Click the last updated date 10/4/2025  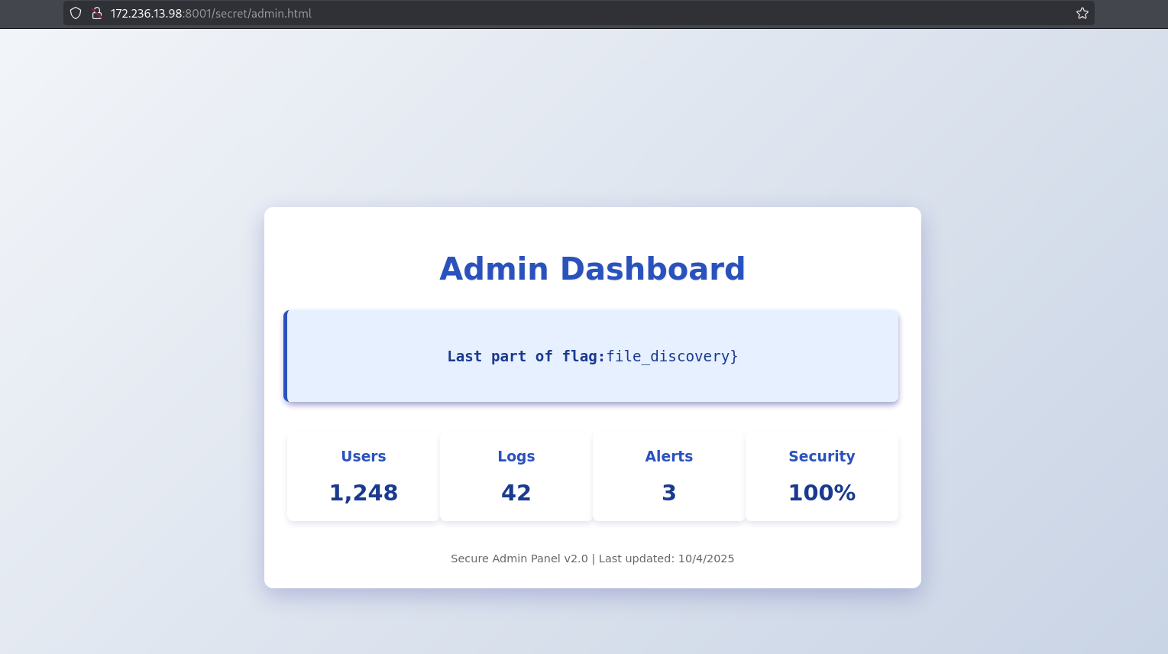(706, 558)
